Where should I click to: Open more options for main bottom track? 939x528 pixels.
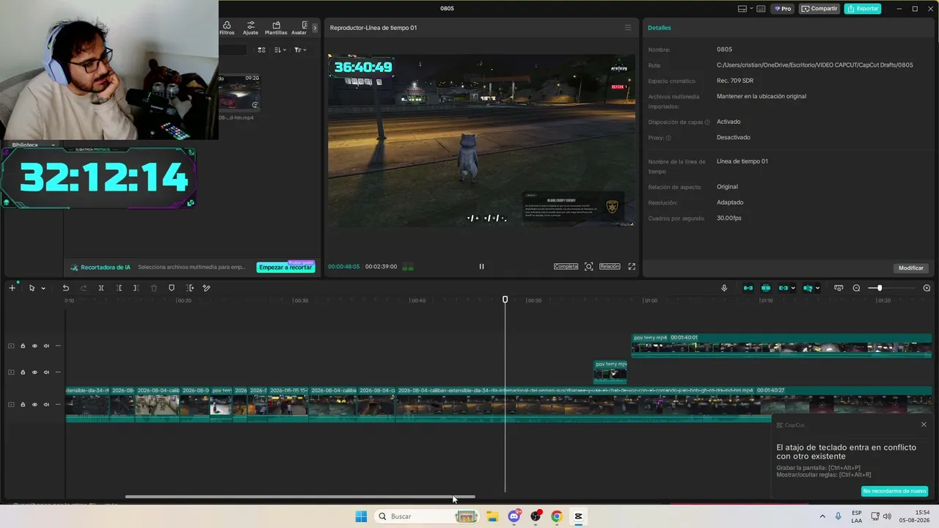[58, 405]
